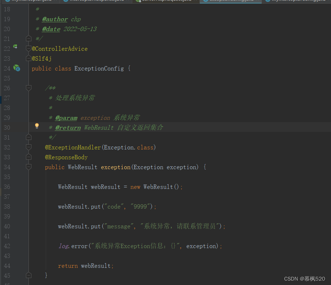Click line number 36 in the gutter
Image resolution: width=331 pixels, height=285 pixels.
(7, 187)
